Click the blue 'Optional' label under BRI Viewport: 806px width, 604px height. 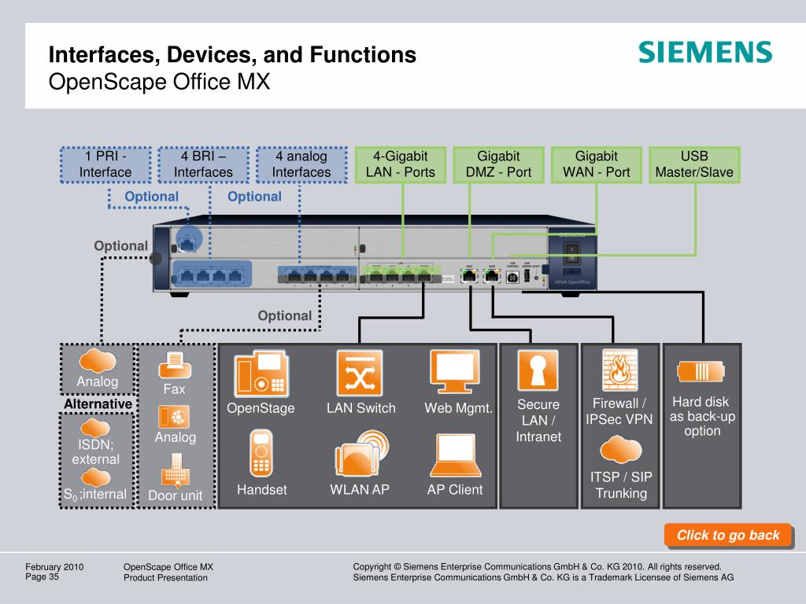tap(254, 197)
